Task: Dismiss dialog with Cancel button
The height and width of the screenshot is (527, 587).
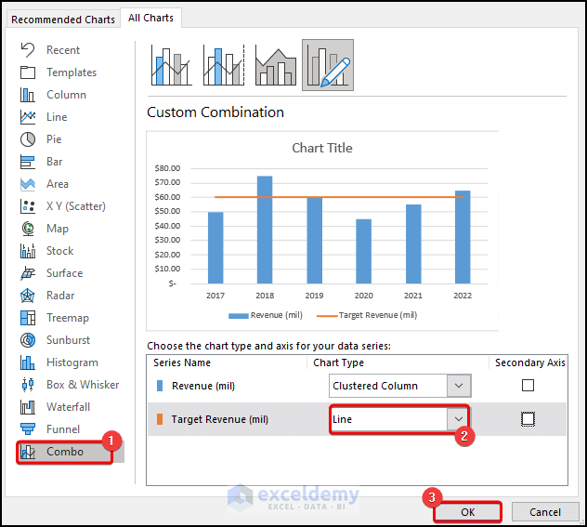Action: point(545,512)
